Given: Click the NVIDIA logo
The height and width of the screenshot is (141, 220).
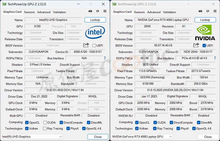Looking at the screenshot, I should coord(205,33).
